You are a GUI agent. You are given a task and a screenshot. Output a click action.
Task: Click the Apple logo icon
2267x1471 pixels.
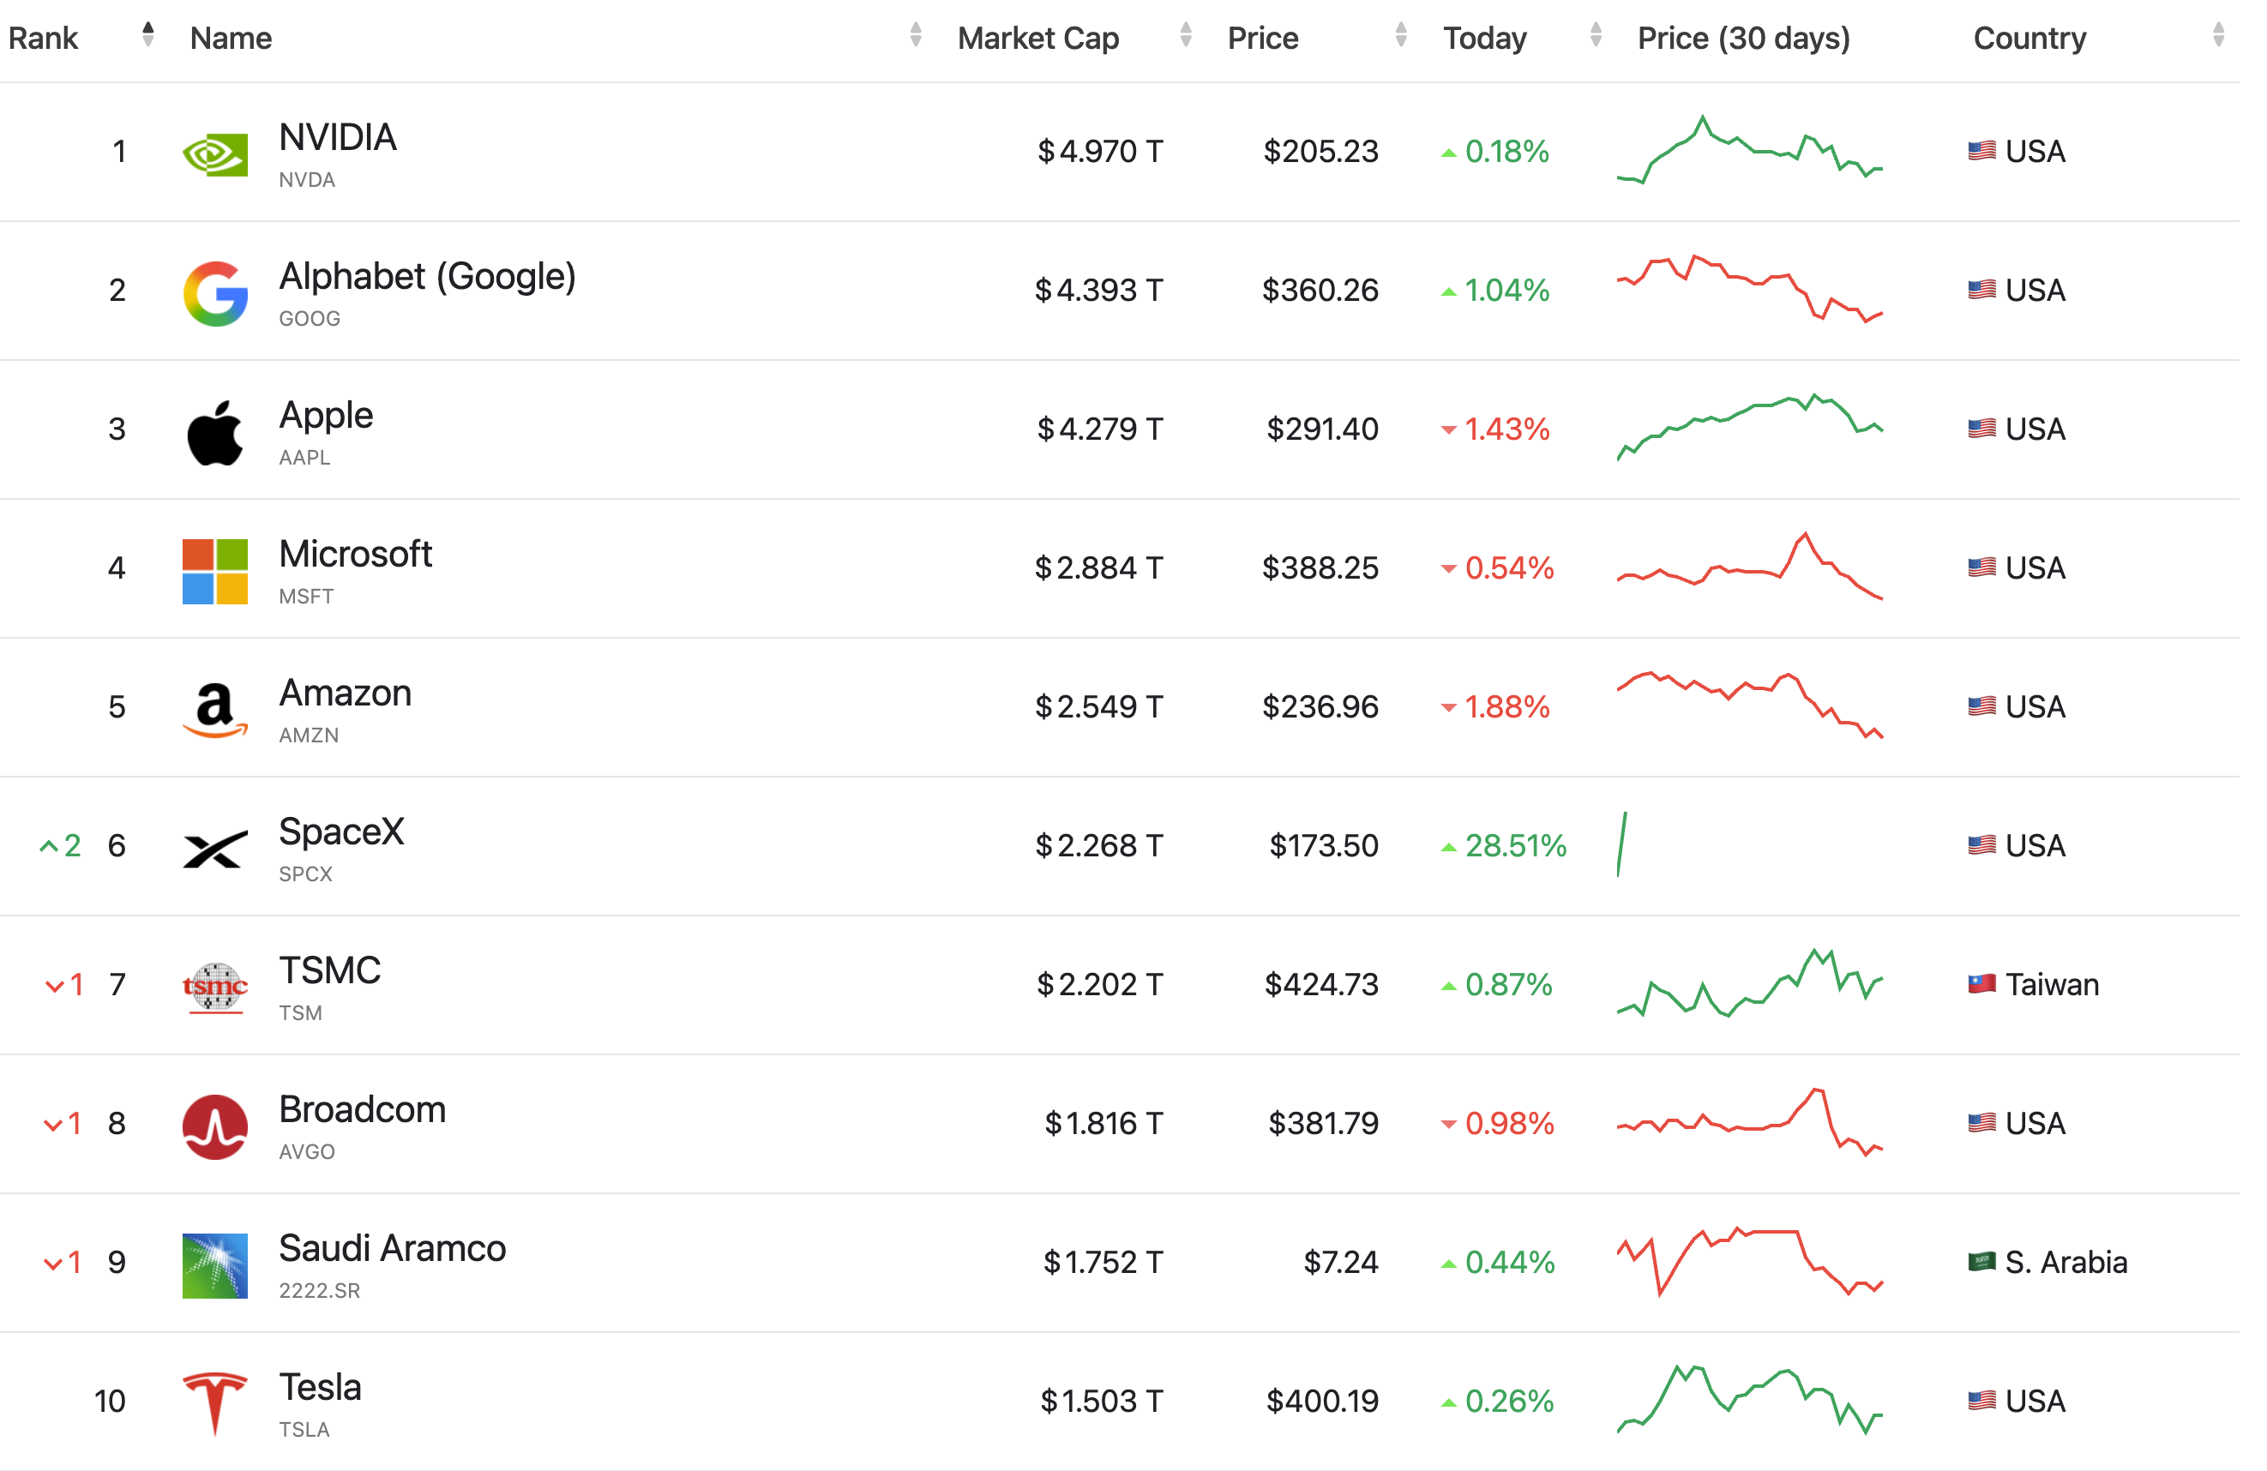214,432
